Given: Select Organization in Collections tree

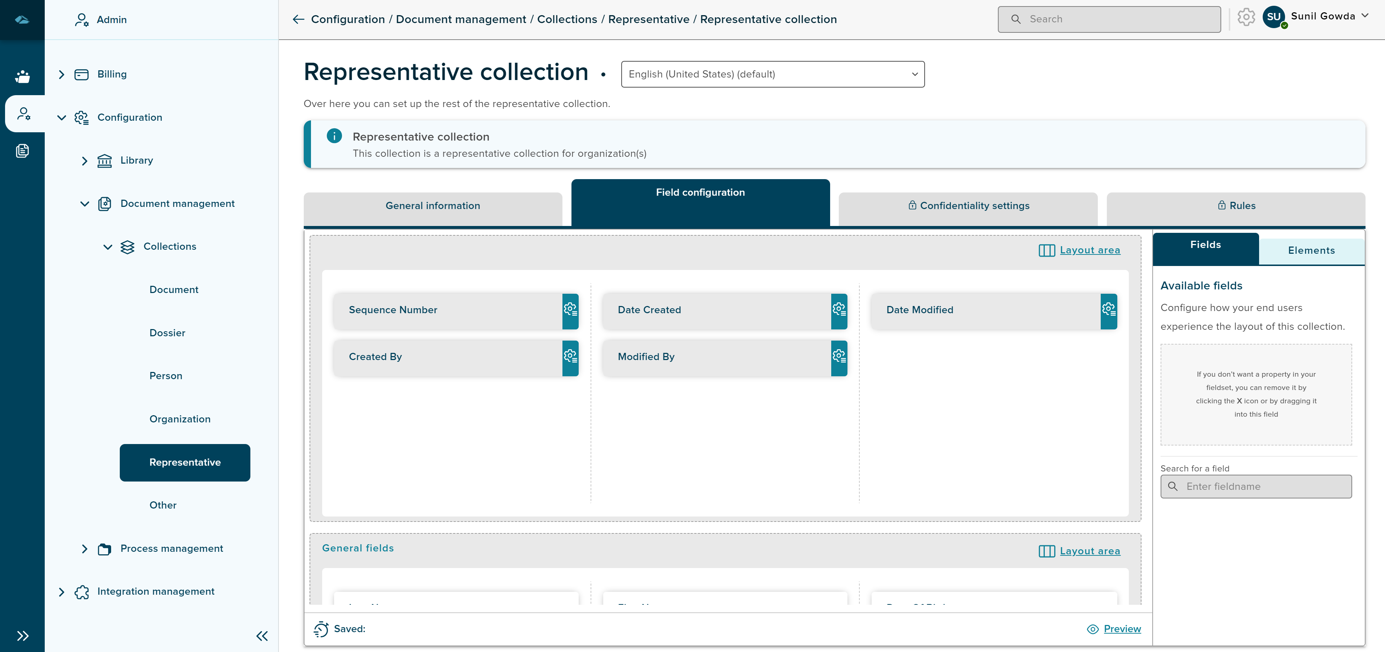Looking at the screenshot, I should (180, 420).
